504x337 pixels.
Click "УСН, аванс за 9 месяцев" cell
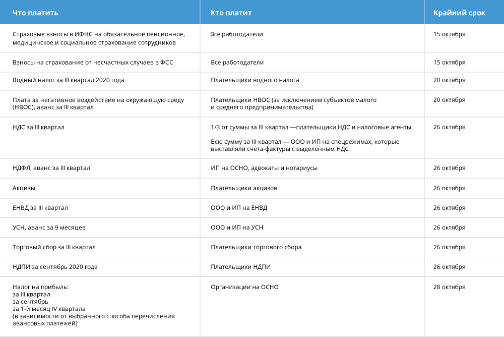pyautogui.click(x=49, y=228)
